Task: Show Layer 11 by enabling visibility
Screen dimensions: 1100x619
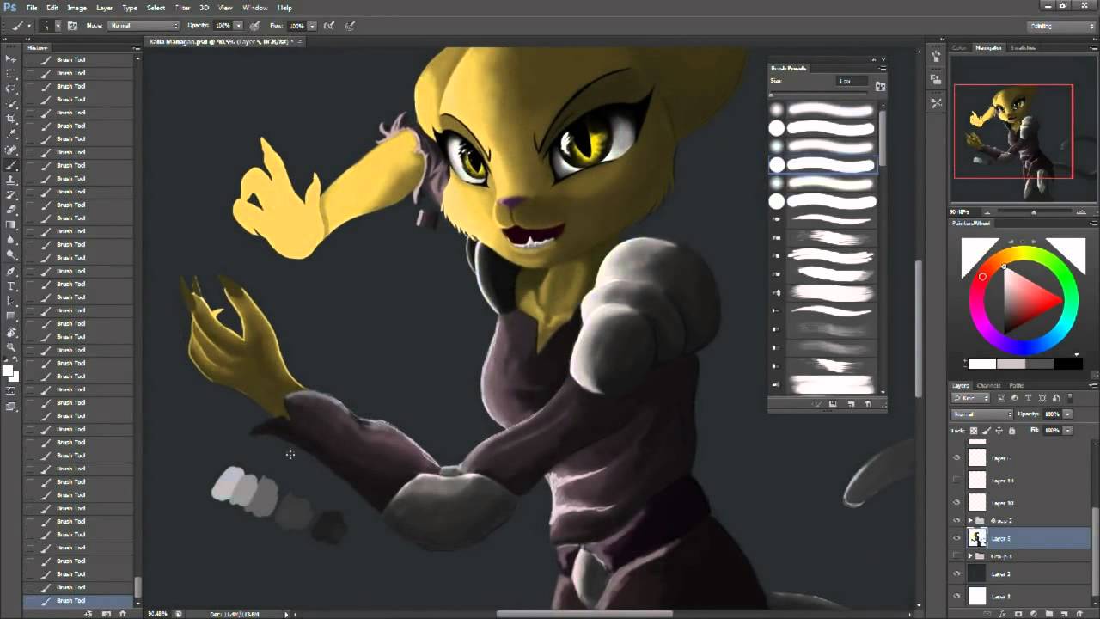Action: [957, 481]
